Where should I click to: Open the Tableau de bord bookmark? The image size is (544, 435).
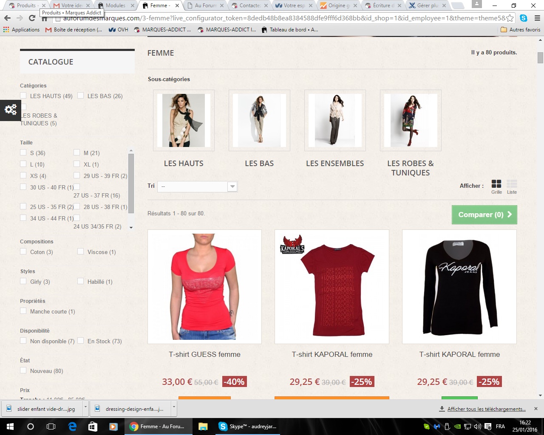(x=290, y=30)
